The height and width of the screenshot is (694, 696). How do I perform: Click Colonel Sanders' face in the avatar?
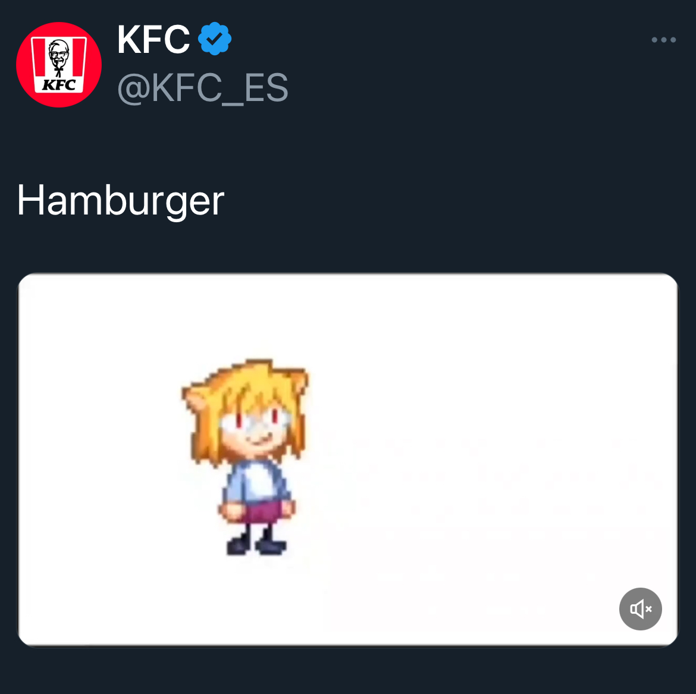59,54
